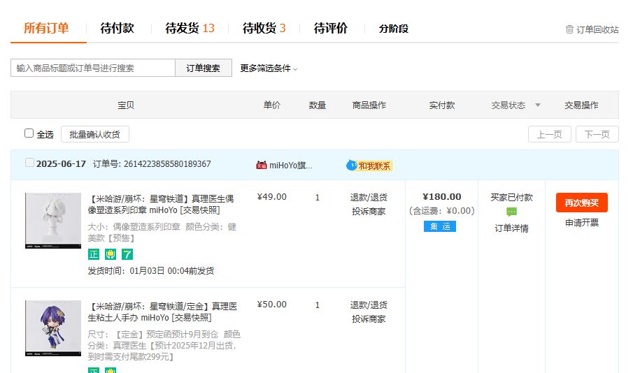Click the 单价 column header
Viewport: 633px width, 373px height.
point(271,105)
